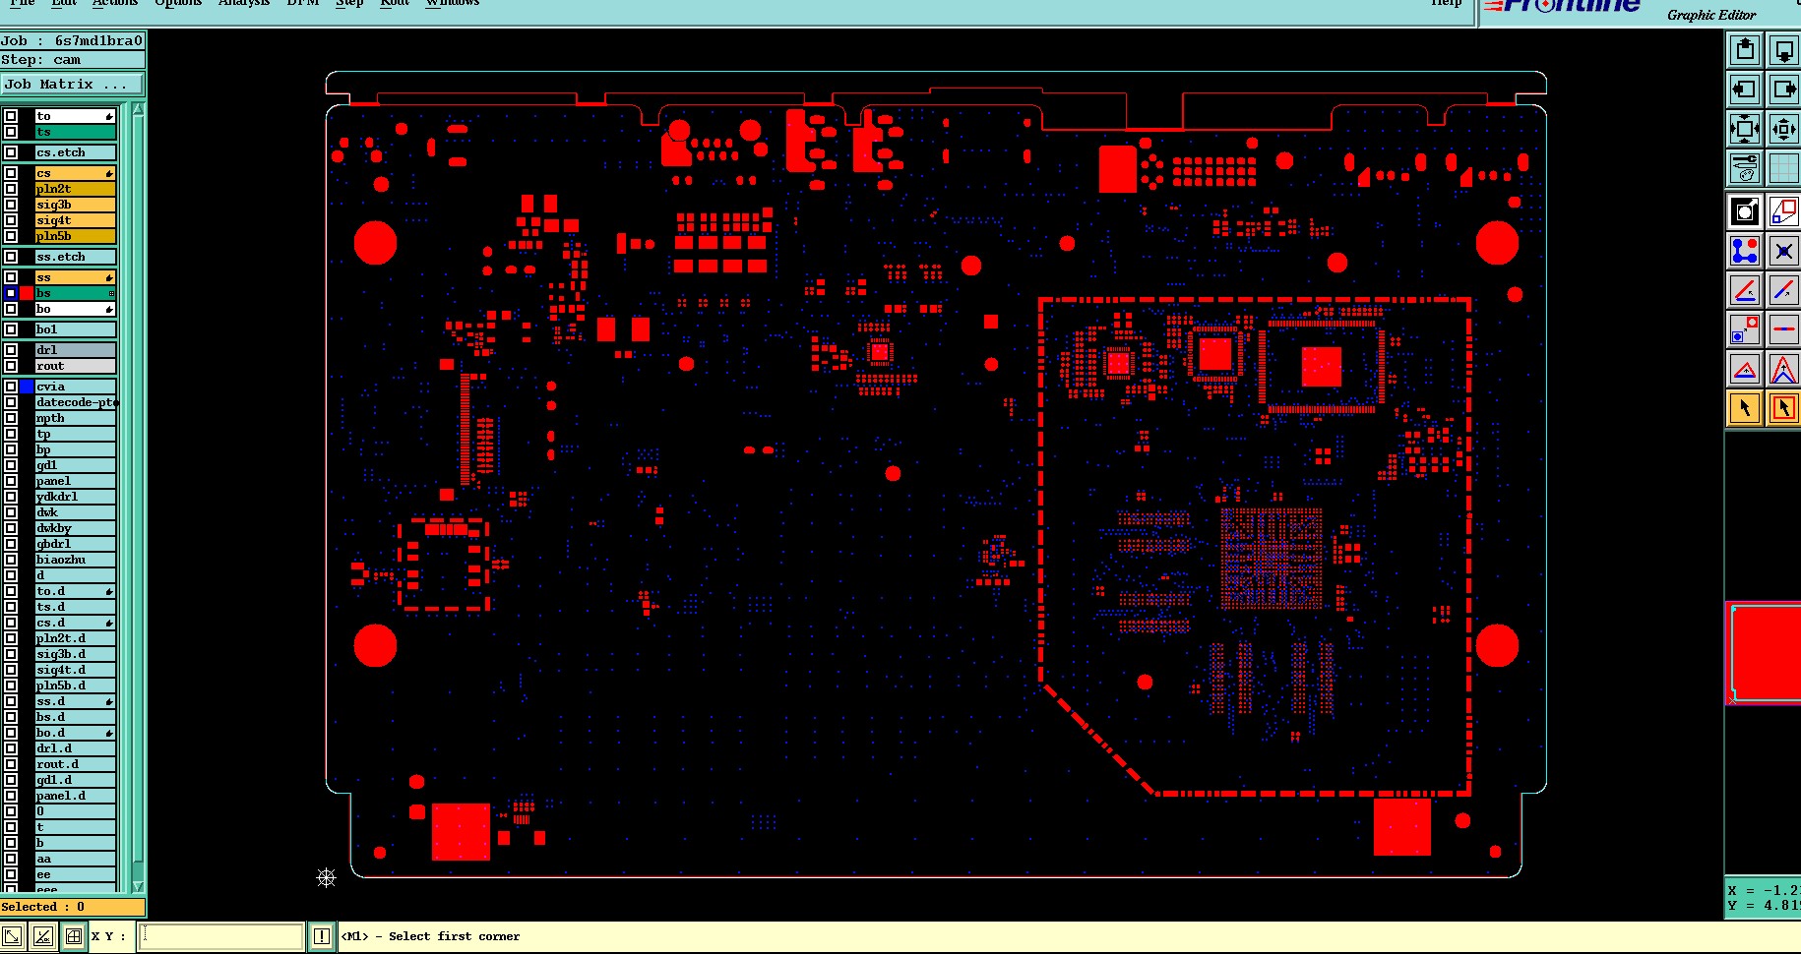Select the layer named gbdrl
The width and height of the screenshot is (1801, 954).
pos(76,544)
